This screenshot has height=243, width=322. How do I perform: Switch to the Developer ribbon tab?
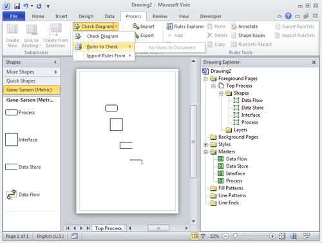(x=211, y=16)
